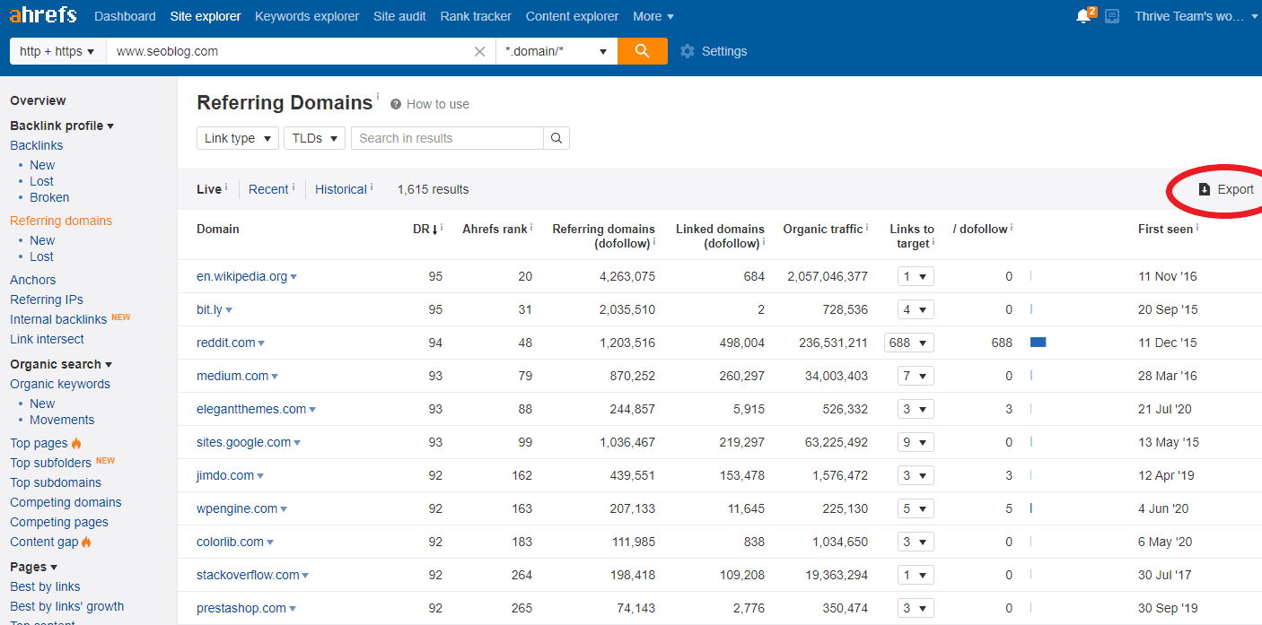
Task: Open the Link type filter
Action: point(238,138)
